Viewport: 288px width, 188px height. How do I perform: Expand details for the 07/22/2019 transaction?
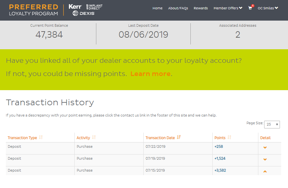[x=265, y=147]
